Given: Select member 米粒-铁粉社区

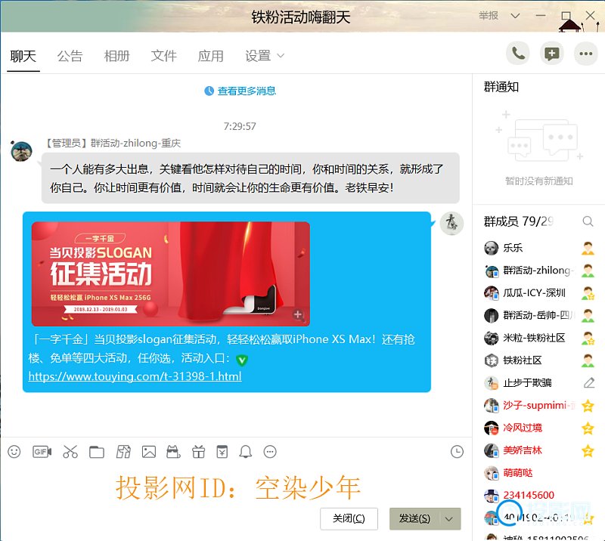Looking at the screenshot, I should tap(538, 339).
